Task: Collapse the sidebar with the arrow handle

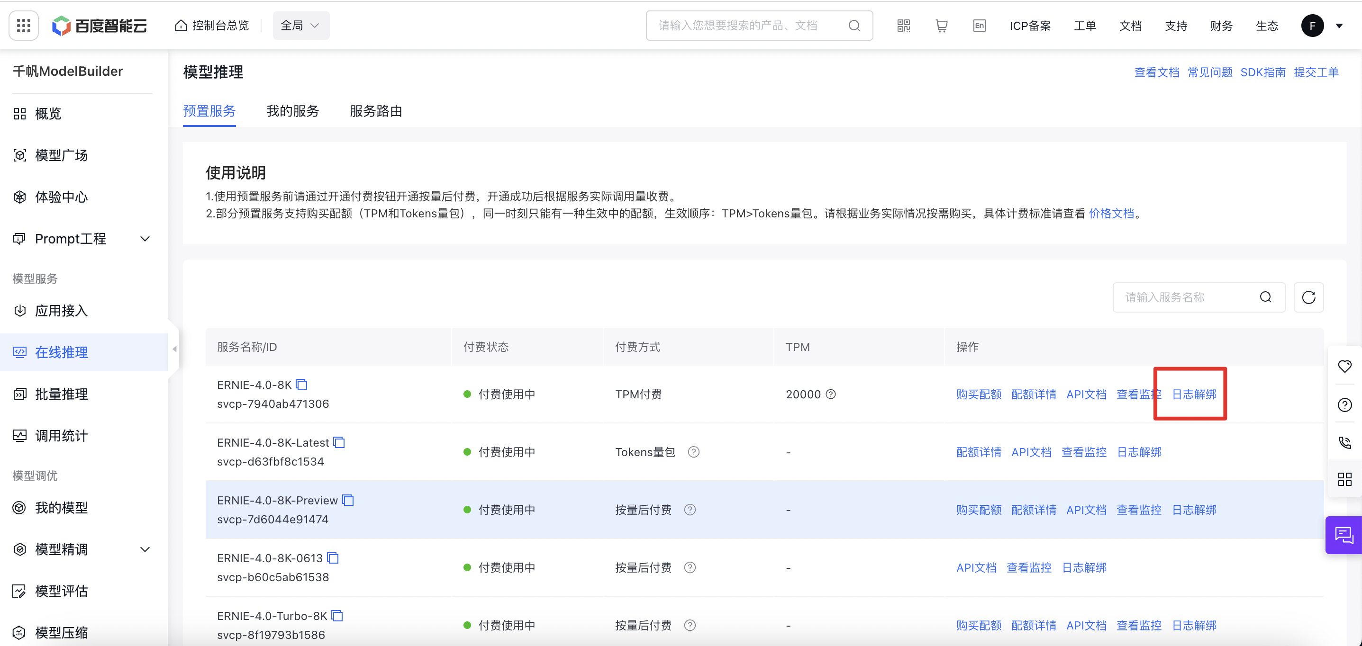Action: pos(174,349)
